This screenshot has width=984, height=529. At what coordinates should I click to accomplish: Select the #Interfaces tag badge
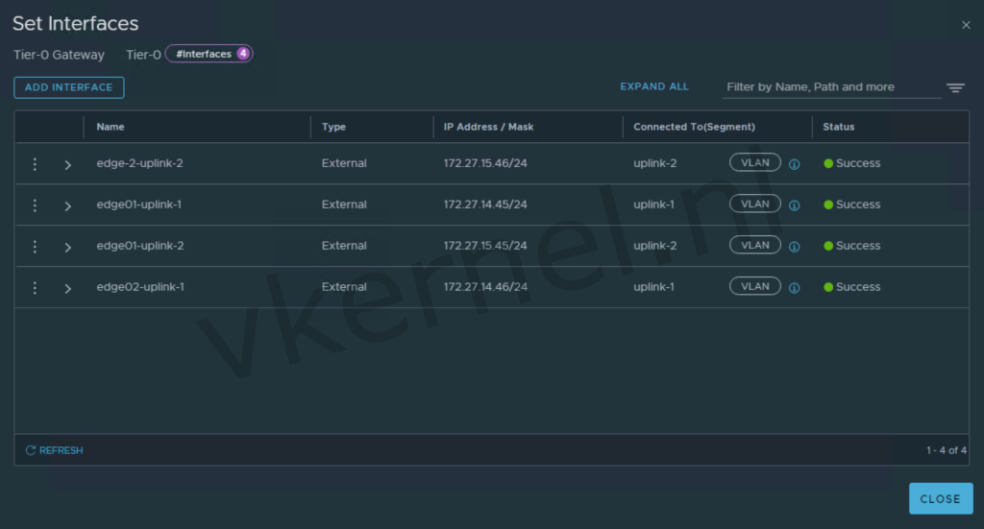pyautogui.click(x=209, y=55)
